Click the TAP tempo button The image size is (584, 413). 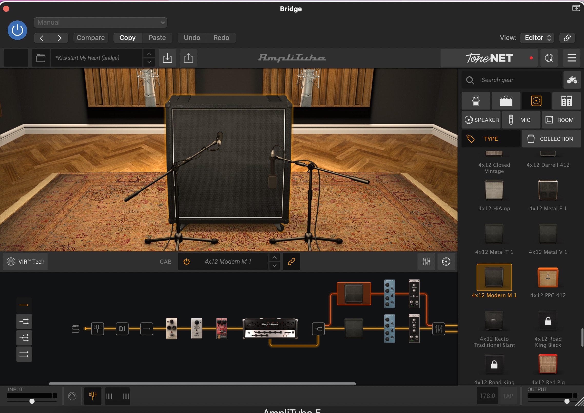(508, 396)
